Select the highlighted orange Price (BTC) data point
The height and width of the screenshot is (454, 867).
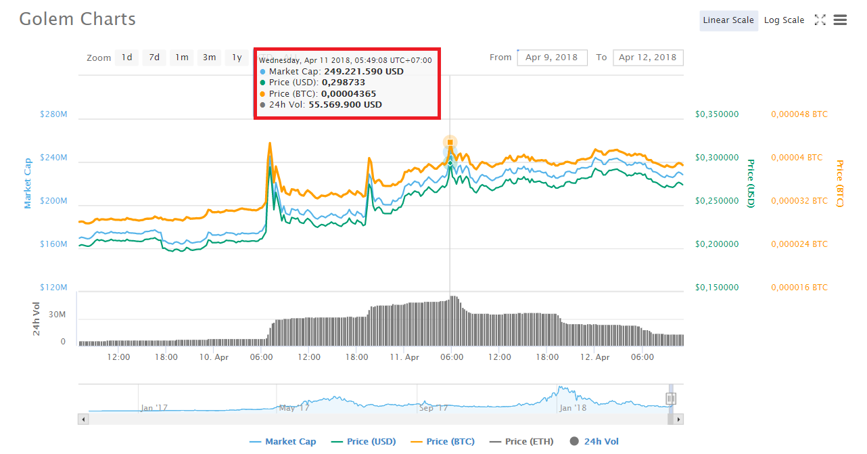click(x=450, y=142)
